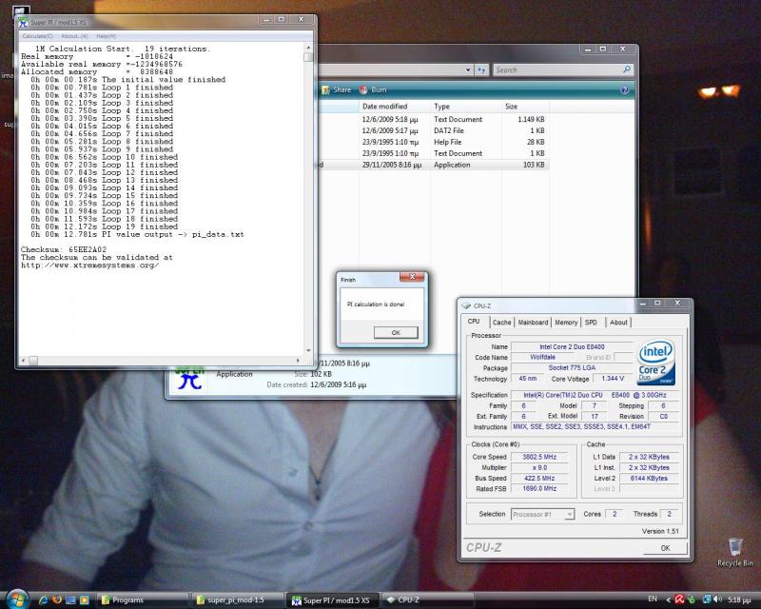Select the 1.149 KB Text Document row

[434, 120]
